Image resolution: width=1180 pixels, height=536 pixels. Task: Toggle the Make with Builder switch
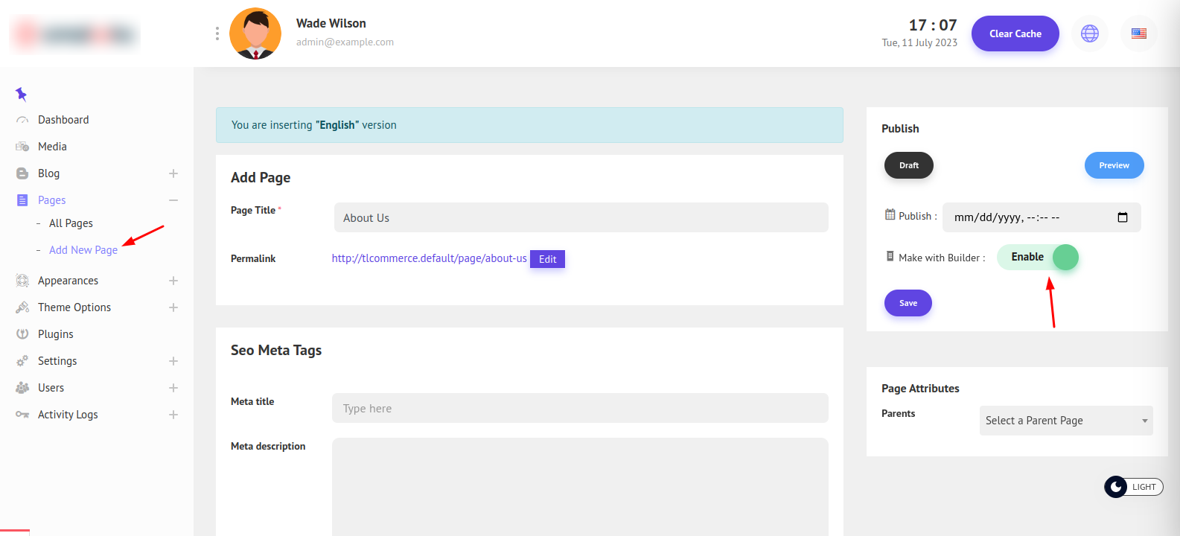point(1038,258)
